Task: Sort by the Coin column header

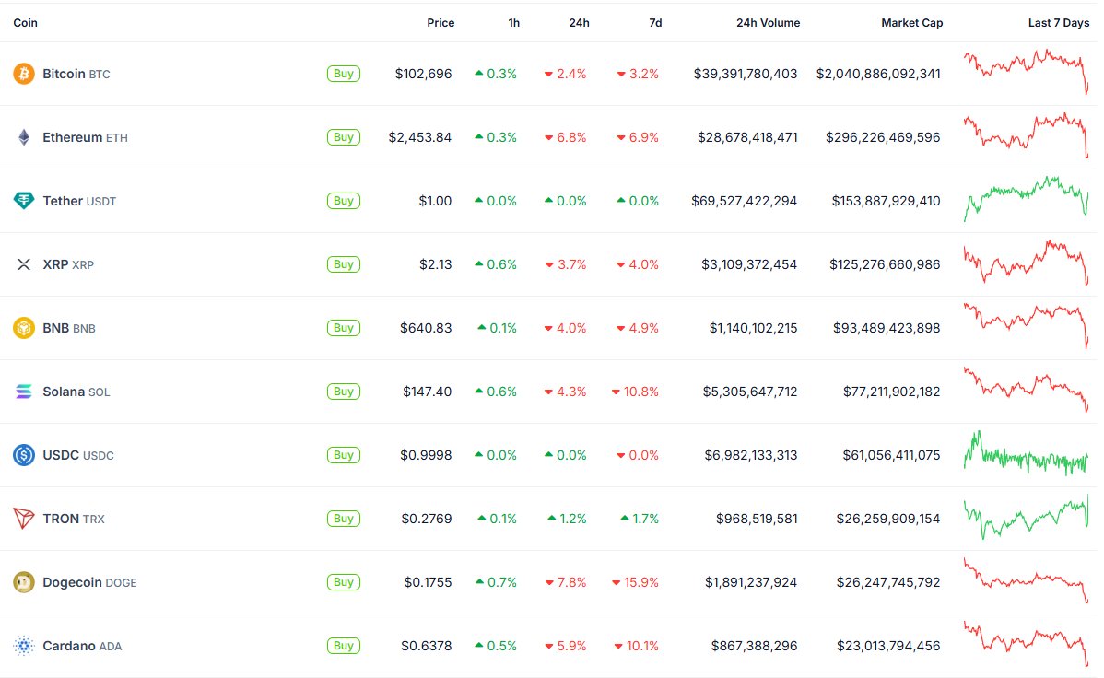Action: (x=26, y=22)
